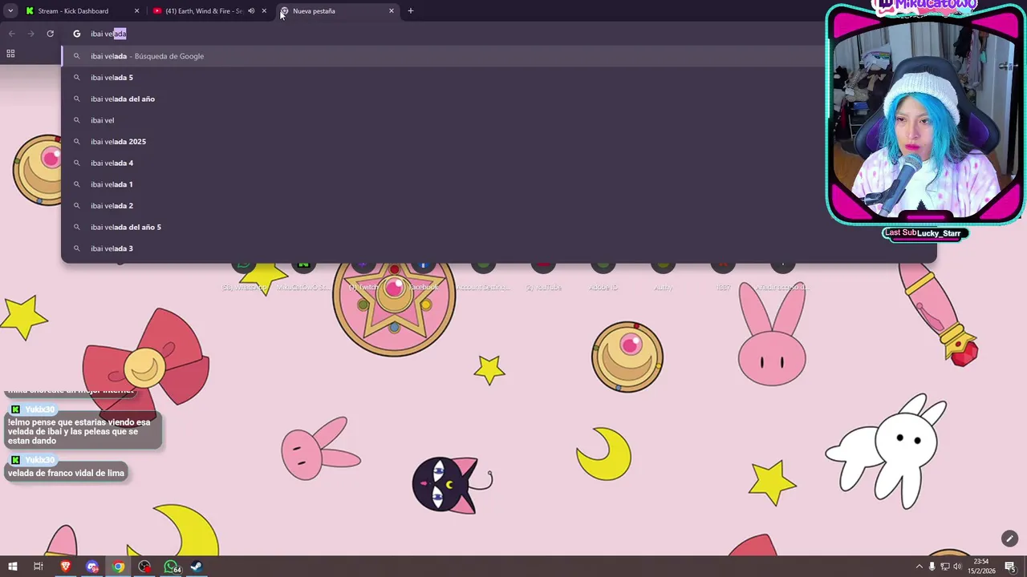Click the reload page button
1027x577 pixels.
(50, 34)
